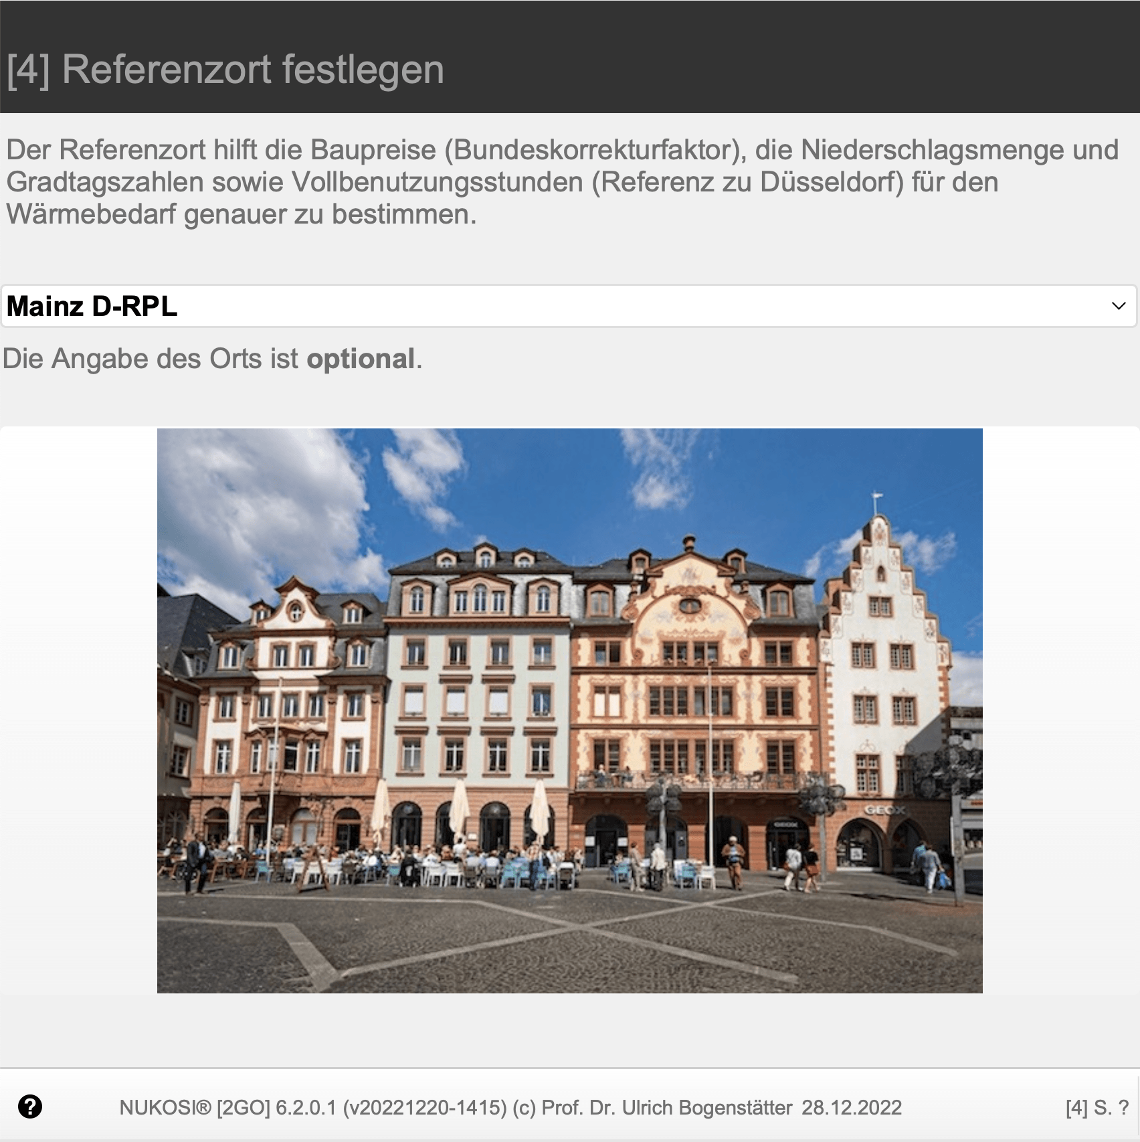This screenshot has width=1140, height=1142.
Task: Open the help question-mark icon
Action: [30, 1107]
